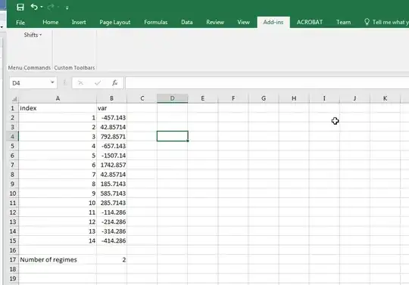The image size is (409, 285).
Task: Open the Team tab
Action: [343, 23]
